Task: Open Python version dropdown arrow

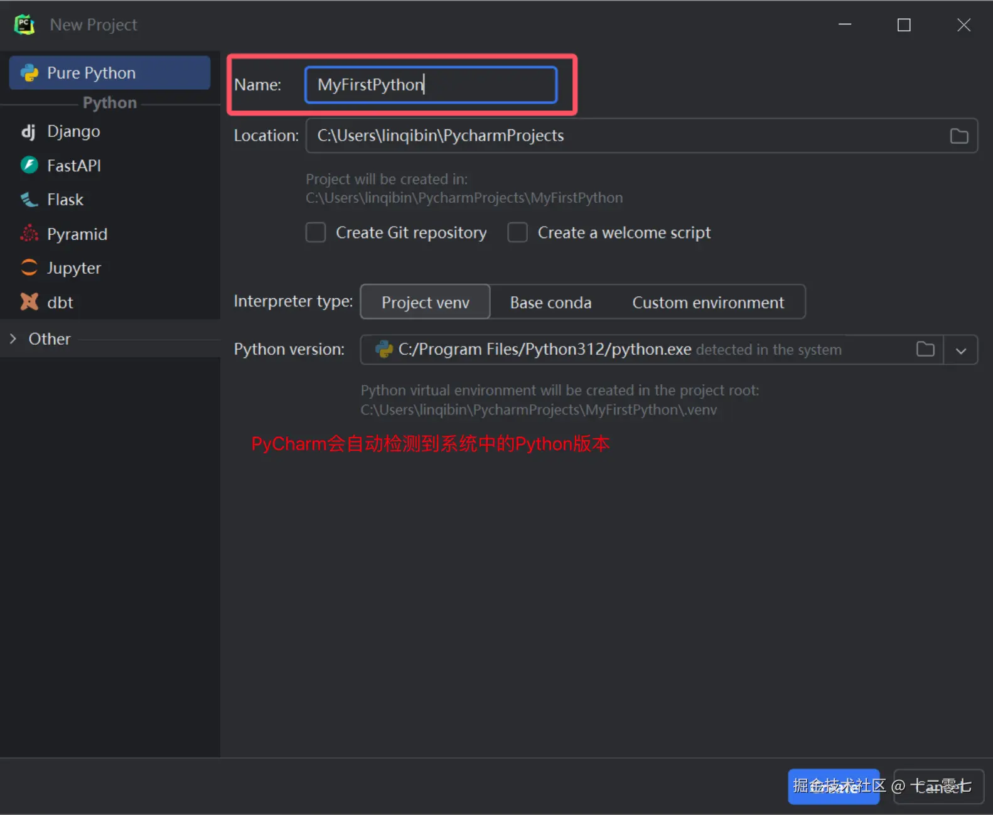Action: tap(961, 350)
